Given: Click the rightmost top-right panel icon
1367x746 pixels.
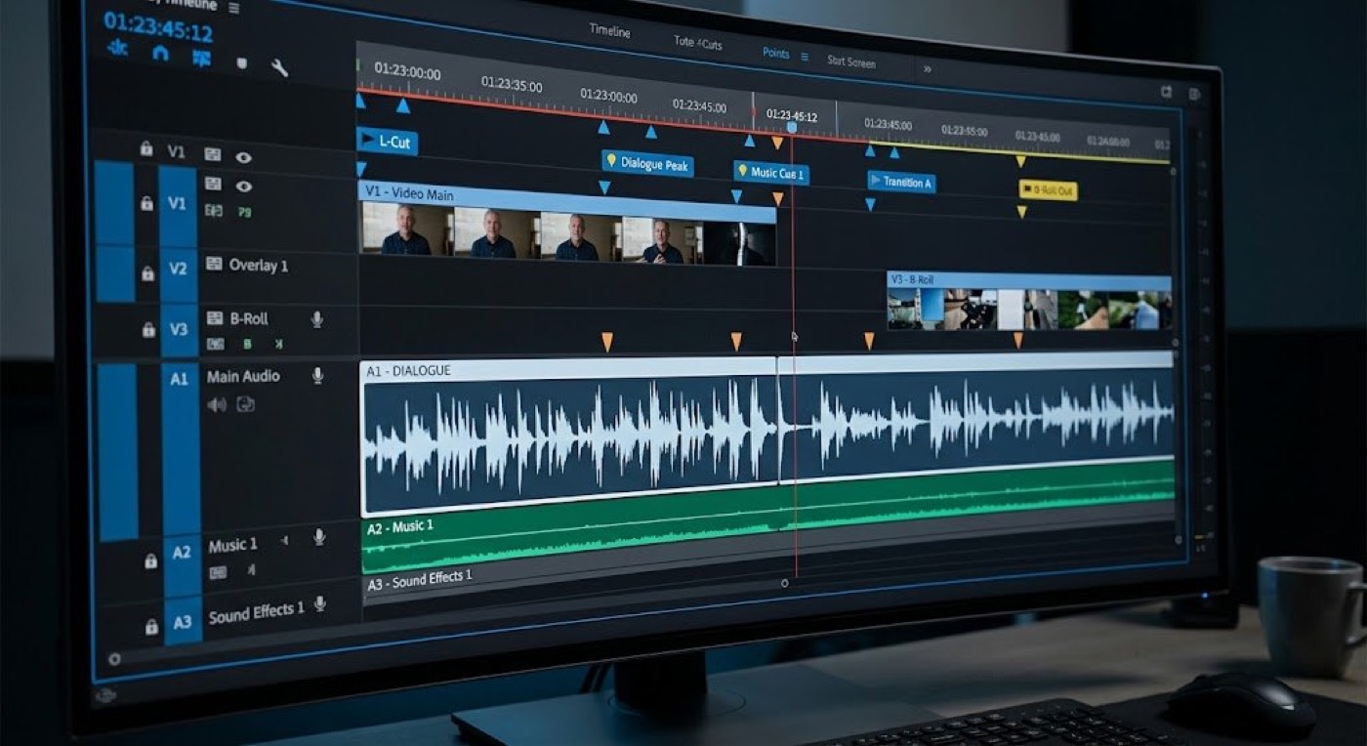Looking at the screenshot, I should coord(1194,94).
